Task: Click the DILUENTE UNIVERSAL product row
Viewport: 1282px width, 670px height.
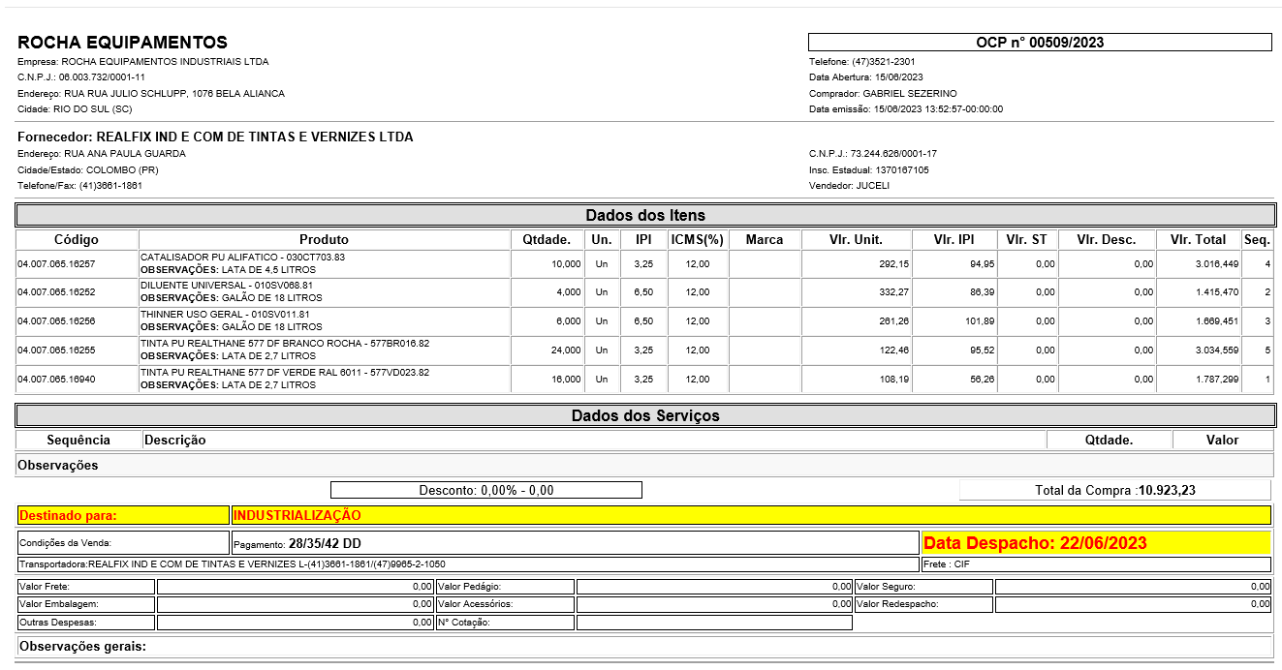Action: [324, 292]
